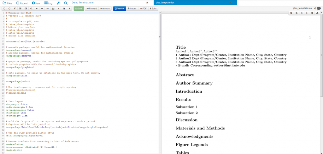Click the Acknowledgments heading in preview
This screenshot has width=323, height=154.
(194, 136)
